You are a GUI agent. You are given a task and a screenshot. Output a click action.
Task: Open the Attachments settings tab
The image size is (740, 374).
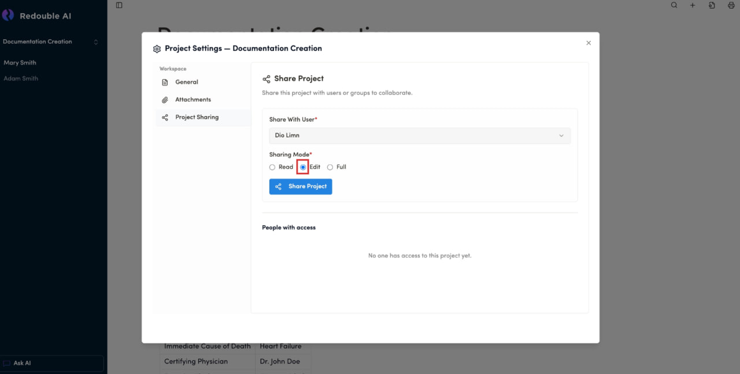coord(193,100)
